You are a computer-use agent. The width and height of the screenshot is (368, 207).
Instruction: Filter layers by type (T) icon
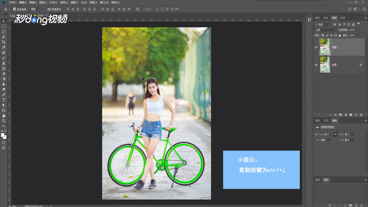pos(344,24)
